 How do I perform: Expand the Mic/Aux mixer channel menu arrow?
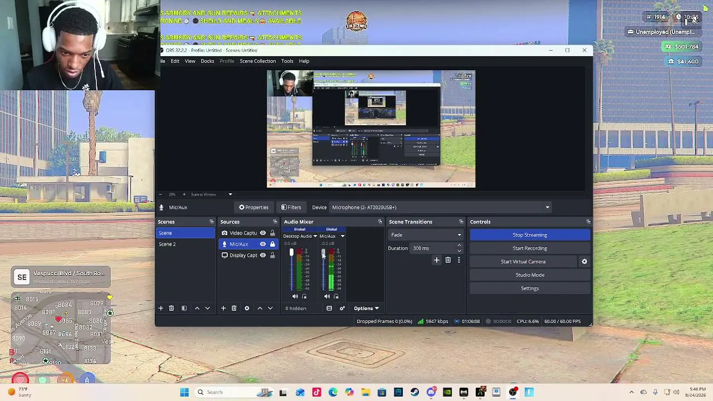tap(343, 236)
